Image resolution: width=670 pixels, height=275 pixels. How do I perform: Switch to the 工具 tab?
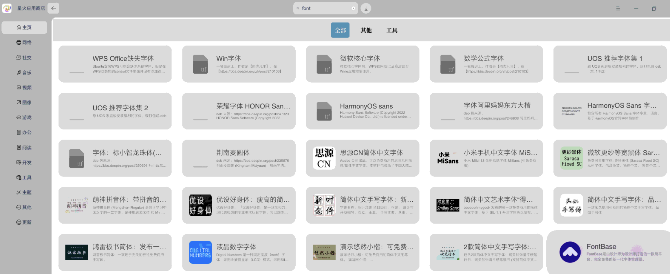coord(392,30)
